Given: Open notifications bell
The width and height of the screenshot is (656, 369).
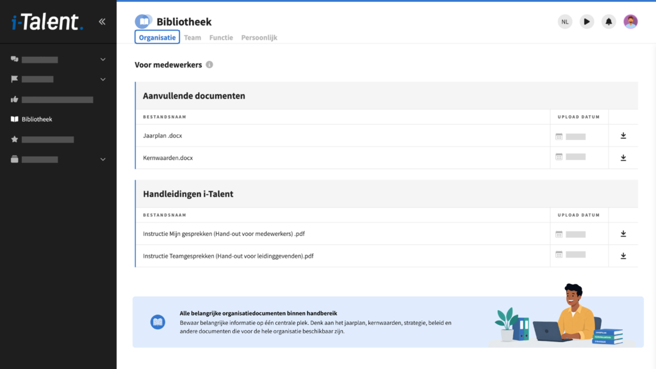Looking at the screenshot, I should point(609,22).
